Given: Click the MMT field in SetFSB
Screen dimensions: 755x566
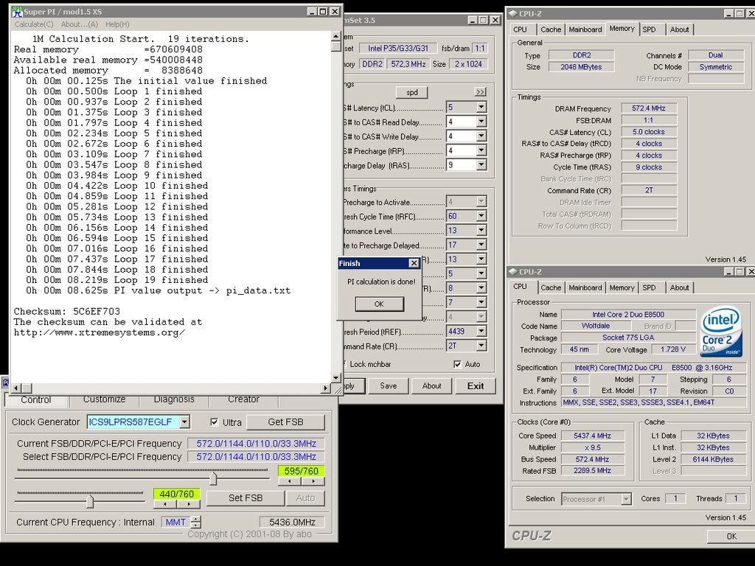Looking at the screenshot, I should 175,523.
